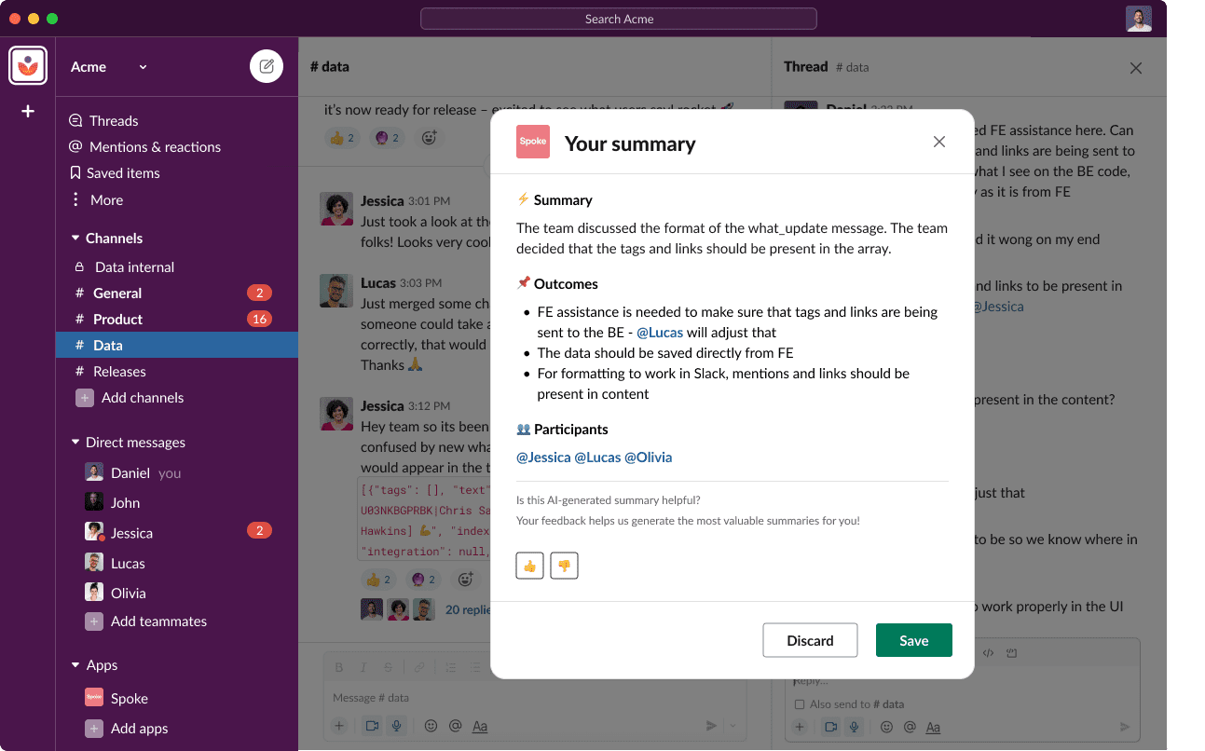Collapse the Channels section
This screenshot has height=751, width=1205.
tap(75, 239)
